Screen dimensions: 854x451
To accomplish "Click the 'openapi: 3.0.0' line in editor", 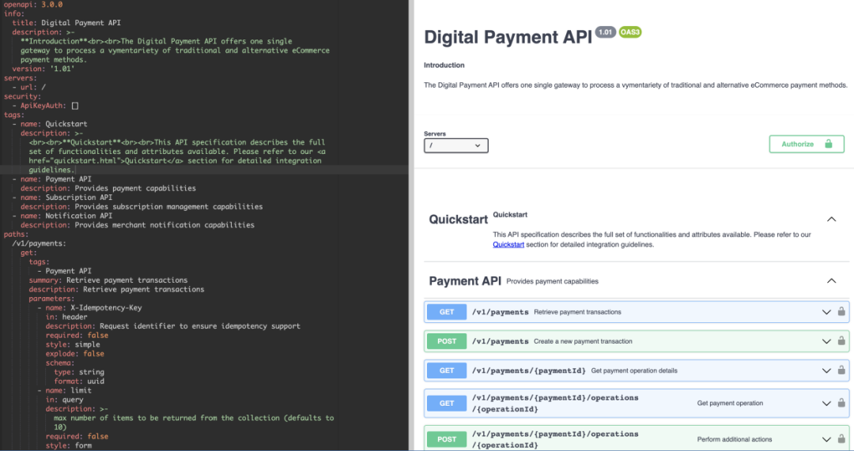I will tap(33, 5).
